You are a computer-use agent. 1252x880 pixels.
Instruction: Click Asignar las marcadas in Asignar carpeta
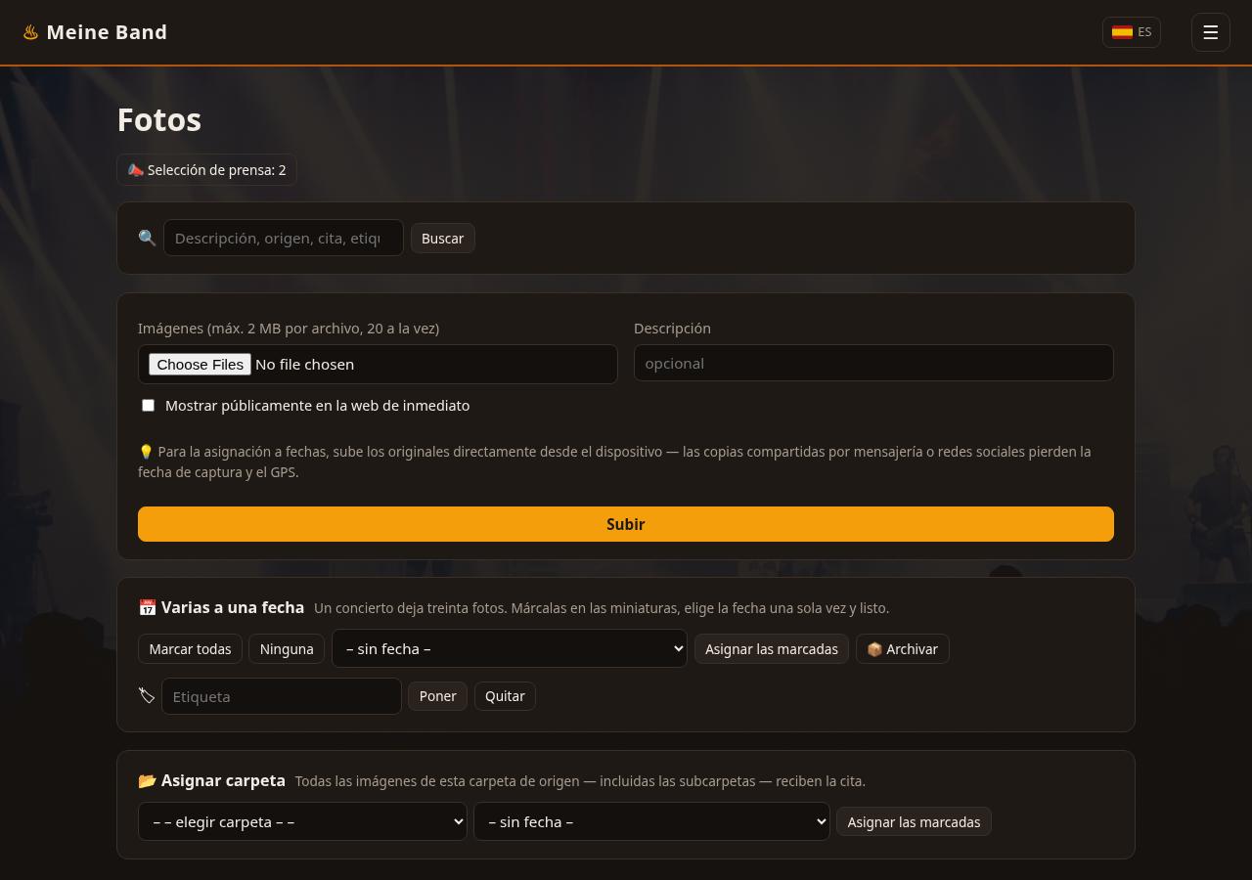(x=914, y=822)
